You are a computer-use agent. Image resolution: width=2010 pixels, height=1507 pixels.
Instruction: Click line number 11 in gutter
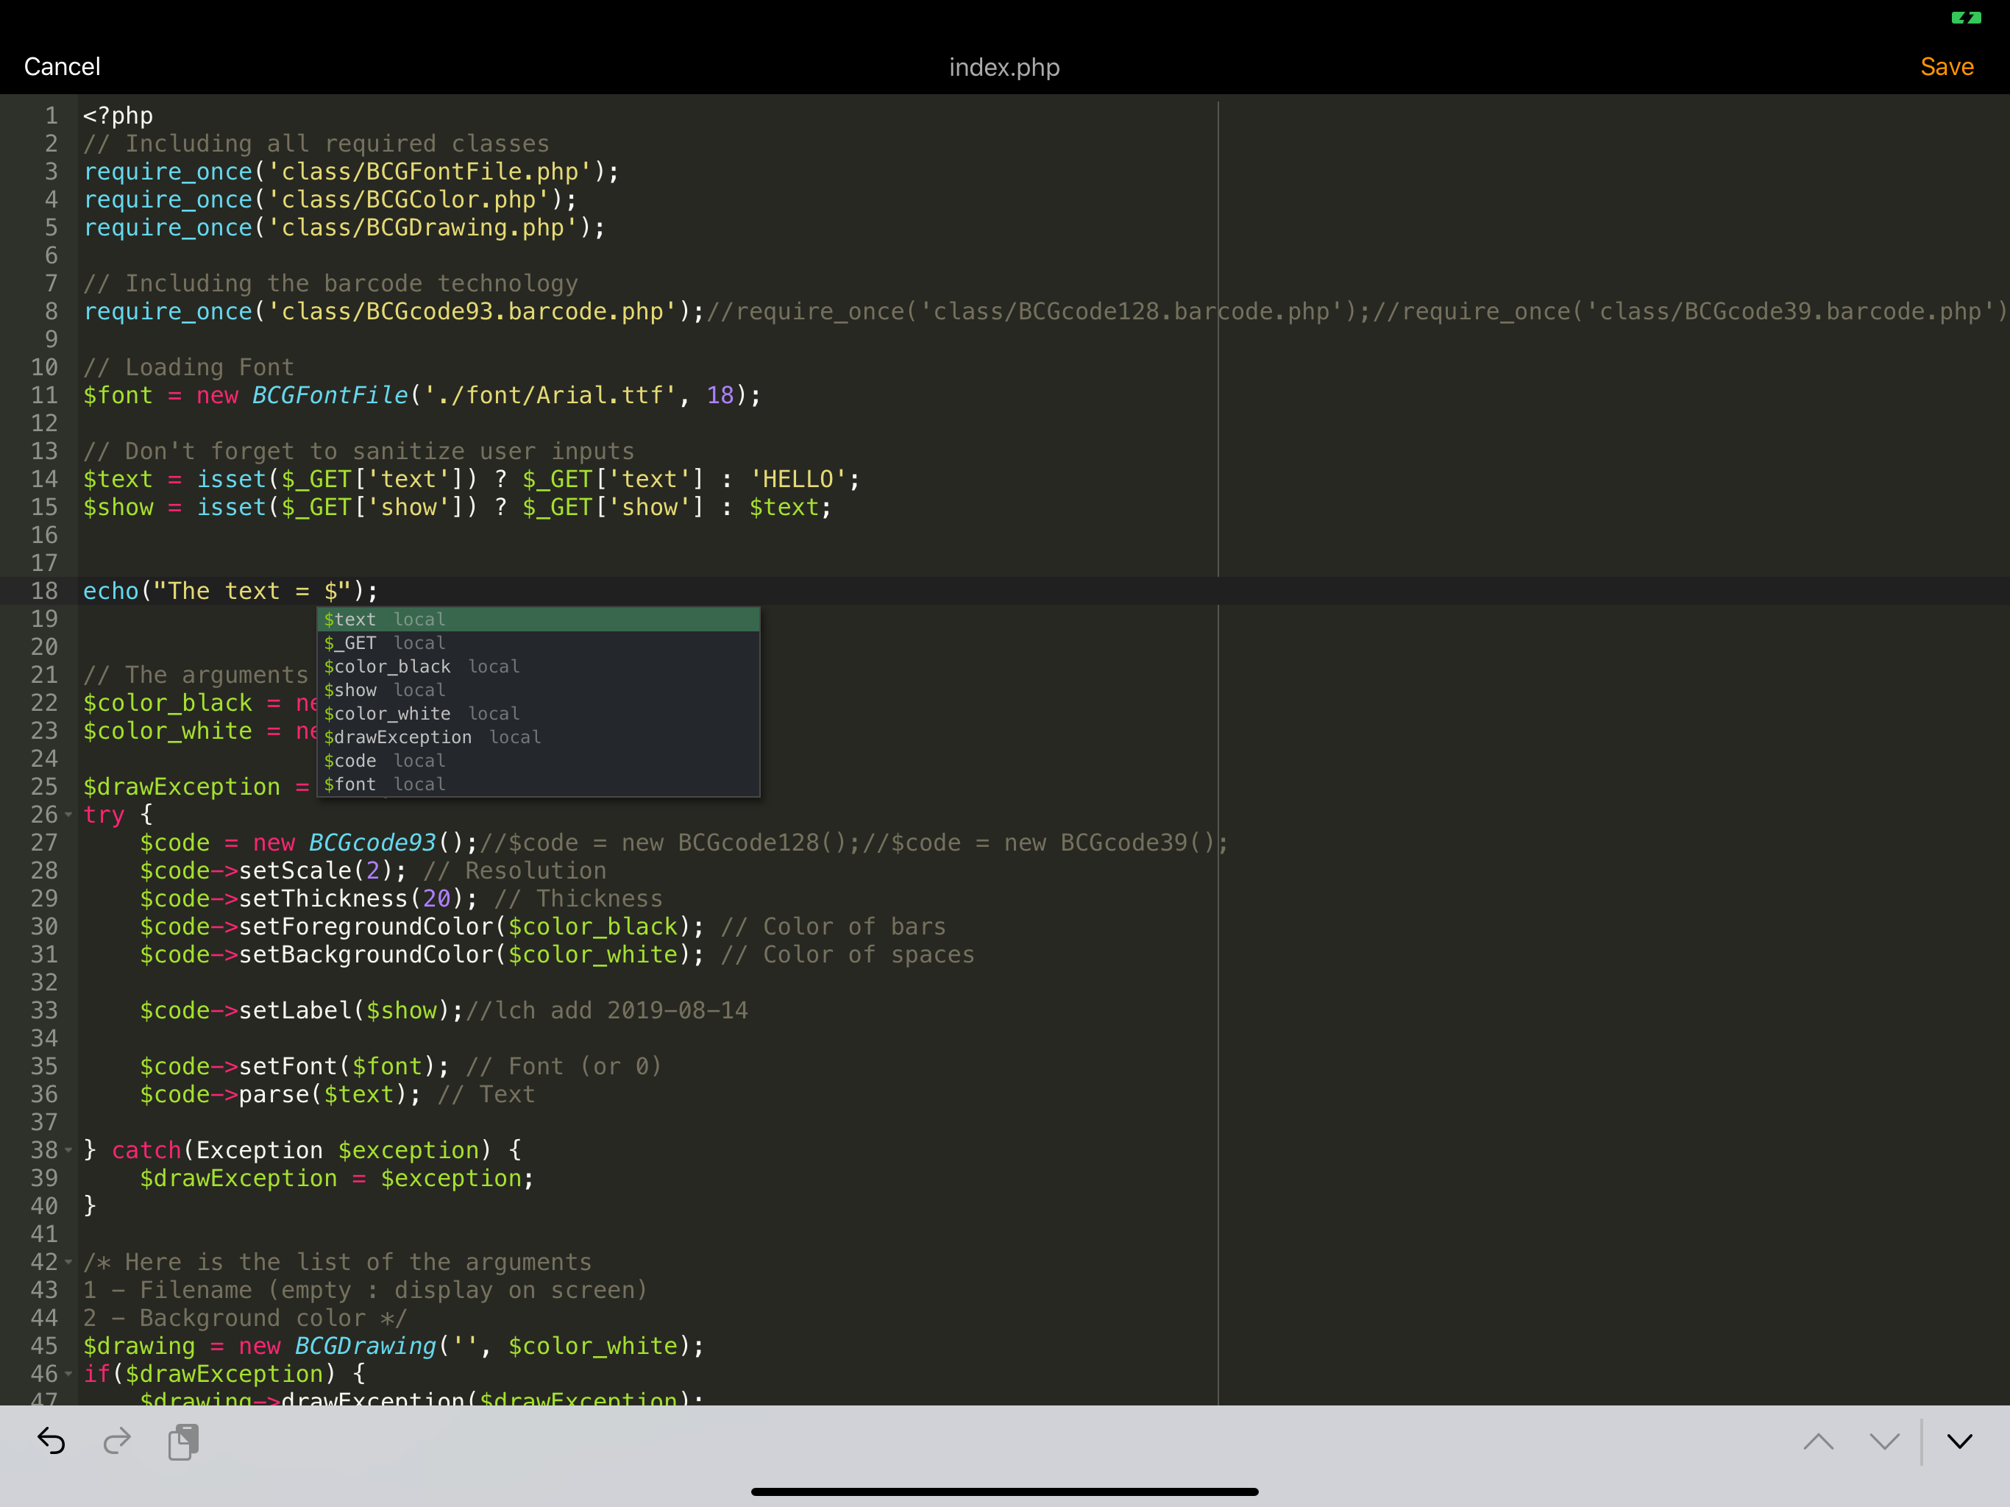pyautogui.click(x=45, y=395)
